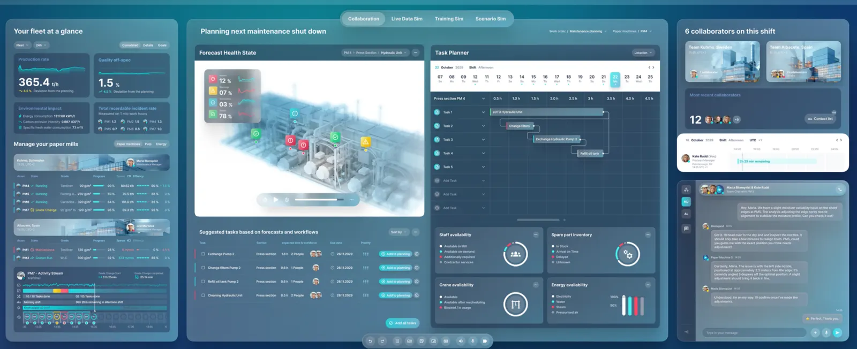Image resolution: width=857 pixels, height=349 pixels.
Task: Click the LOTO Hydraulic Unit Gantt bar
Action: tap(547, 112)
